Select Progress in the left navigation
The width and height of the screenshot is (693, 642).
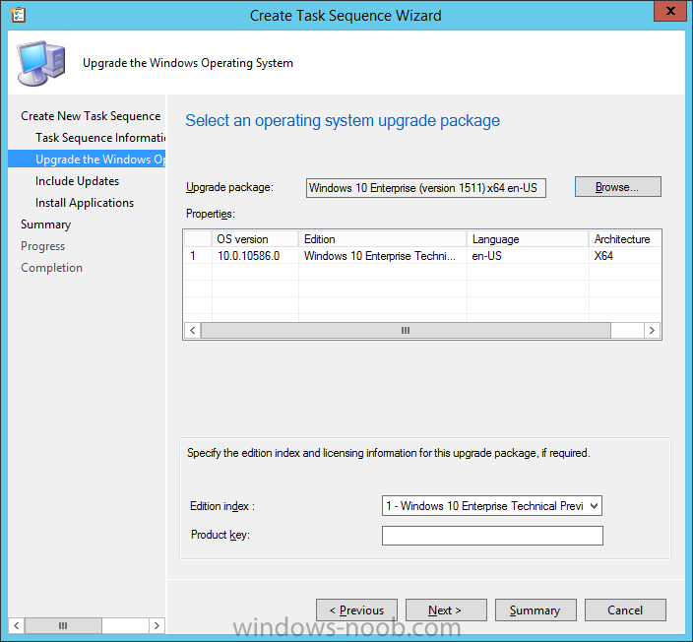[x=43, y=246]
